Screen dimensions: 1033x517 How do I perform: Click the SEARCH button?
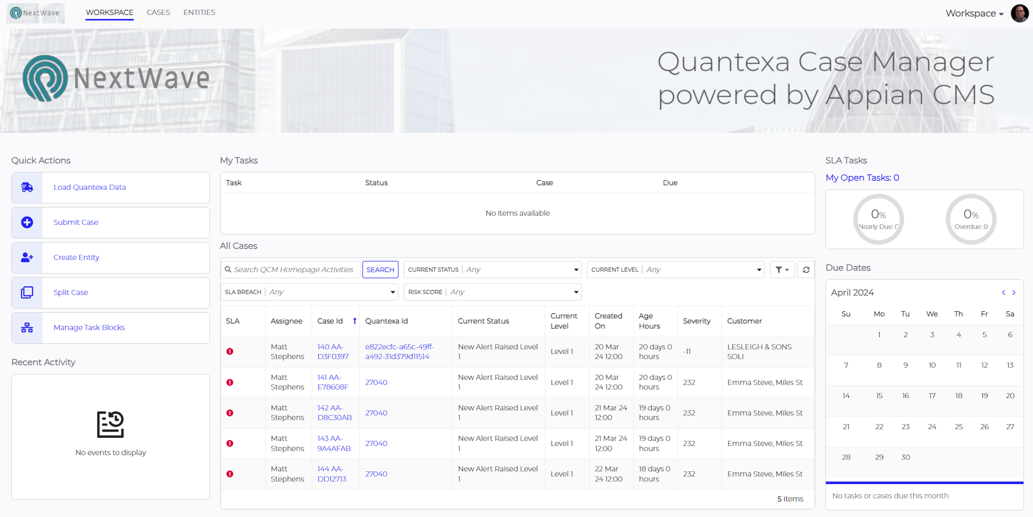(x=380, y=270)
